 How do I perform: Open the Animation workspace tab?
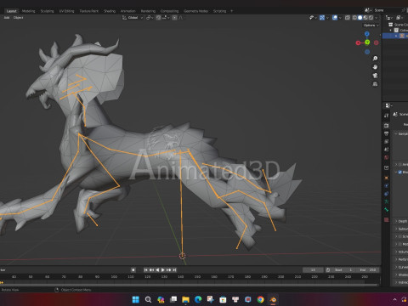128,11
